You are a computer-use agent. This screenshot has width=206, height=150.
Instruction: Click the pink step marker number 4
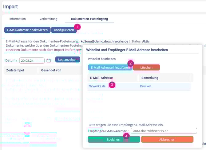tap(125, 136)
